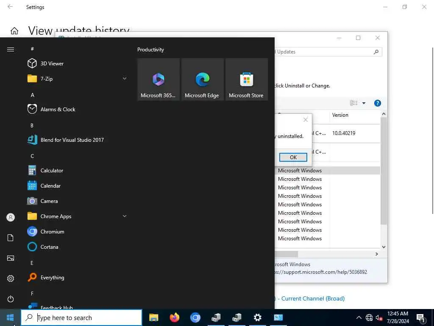Click the Productivity group header
Viewport: 434px width, 326px height.
point(150,50)
